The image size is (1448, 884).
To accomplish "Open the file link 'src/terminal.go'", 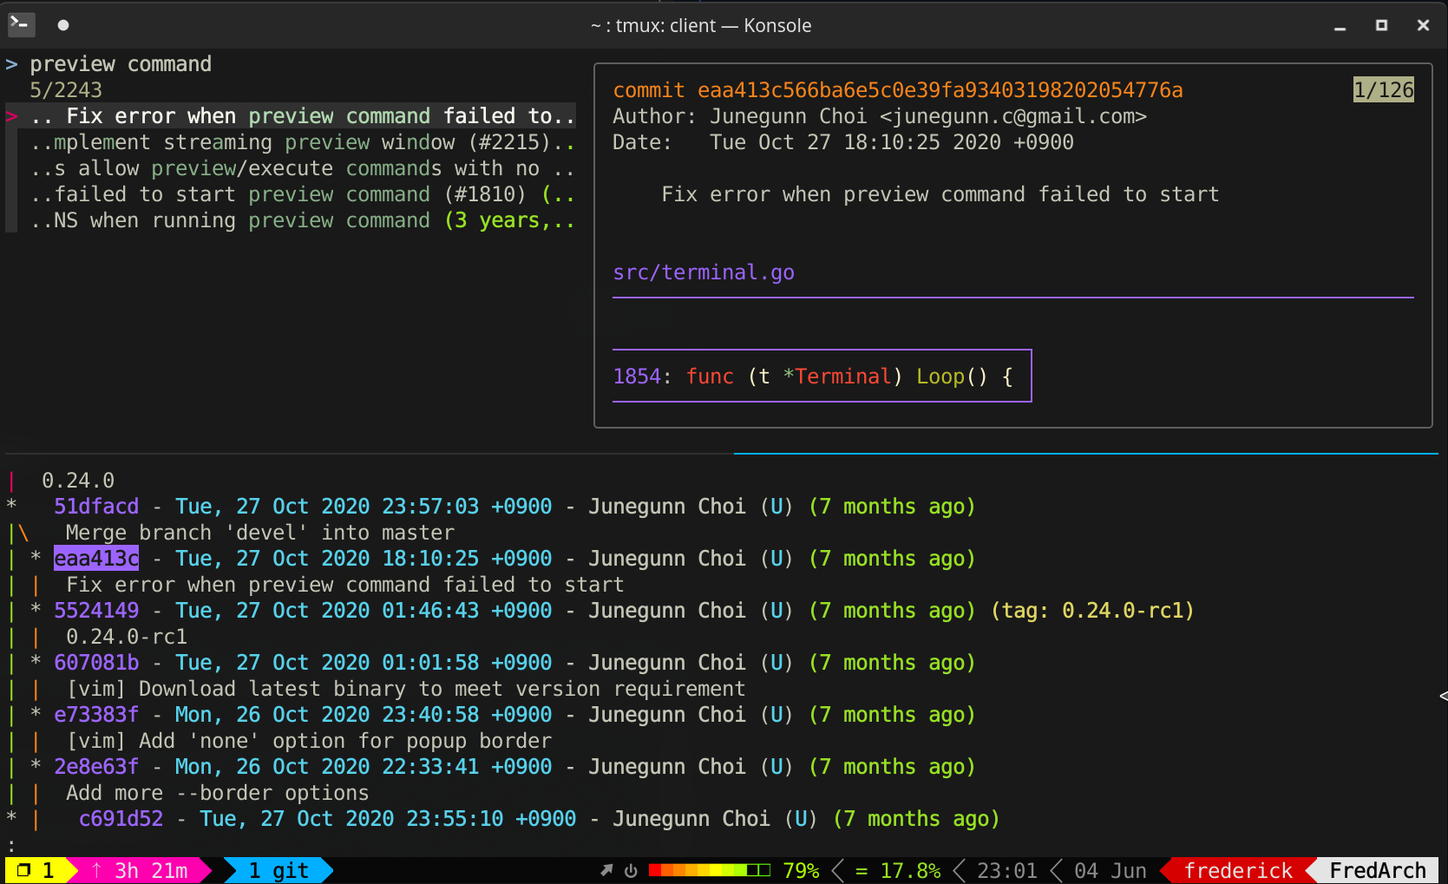I will coord(704,272).
